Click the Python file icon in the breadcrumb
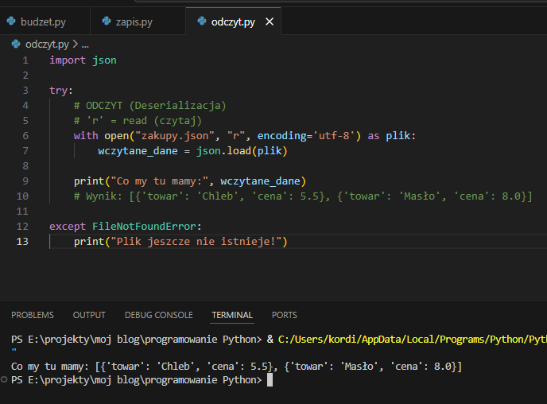Viewport: 547px width, 404px height. pyautogui.click(x=16, y=45)
